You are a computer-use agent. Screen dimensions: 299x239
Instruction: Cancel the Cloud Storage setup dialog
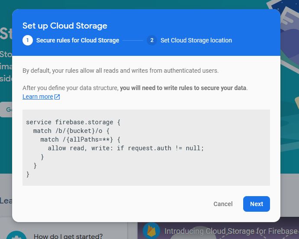[x=223, y=204]
